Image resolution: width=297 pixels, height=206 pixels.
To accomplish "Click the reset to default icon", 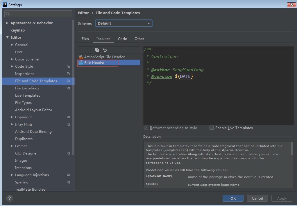I will point(105,50).
